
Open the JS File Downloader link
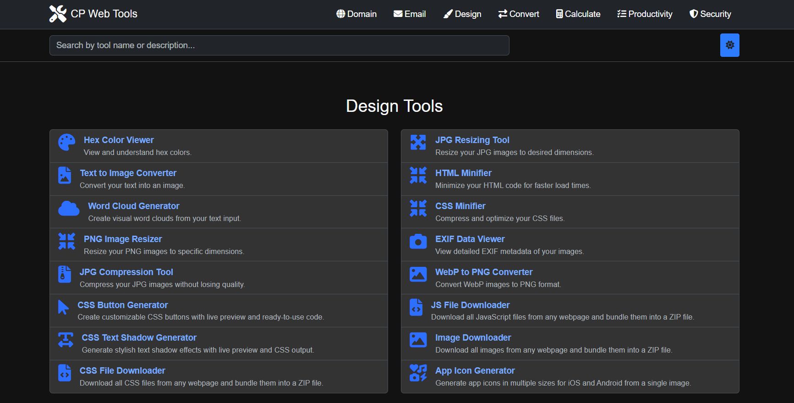(x=470, y=305)
